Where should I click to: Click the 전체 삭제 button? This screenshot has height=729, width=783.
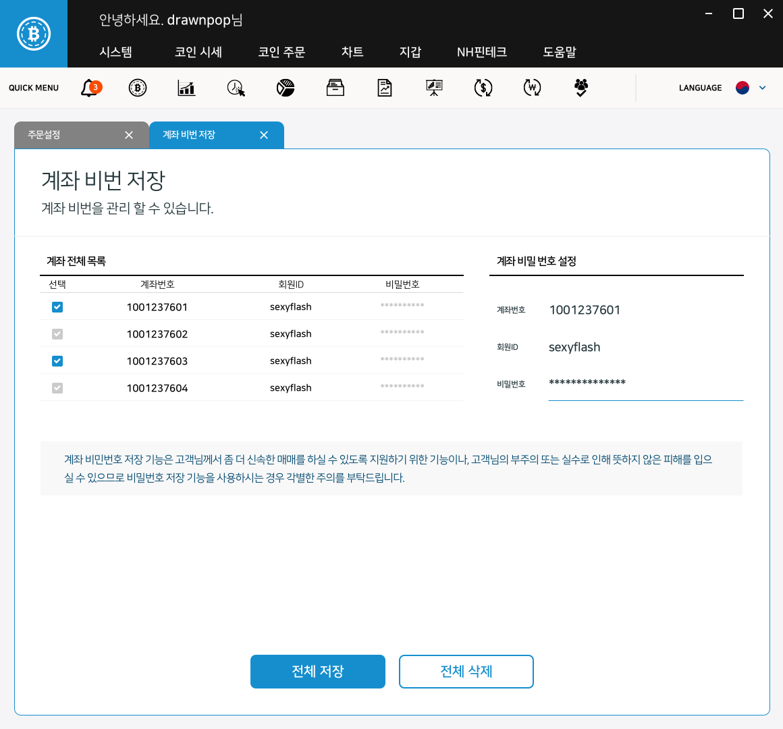(466, 671)
